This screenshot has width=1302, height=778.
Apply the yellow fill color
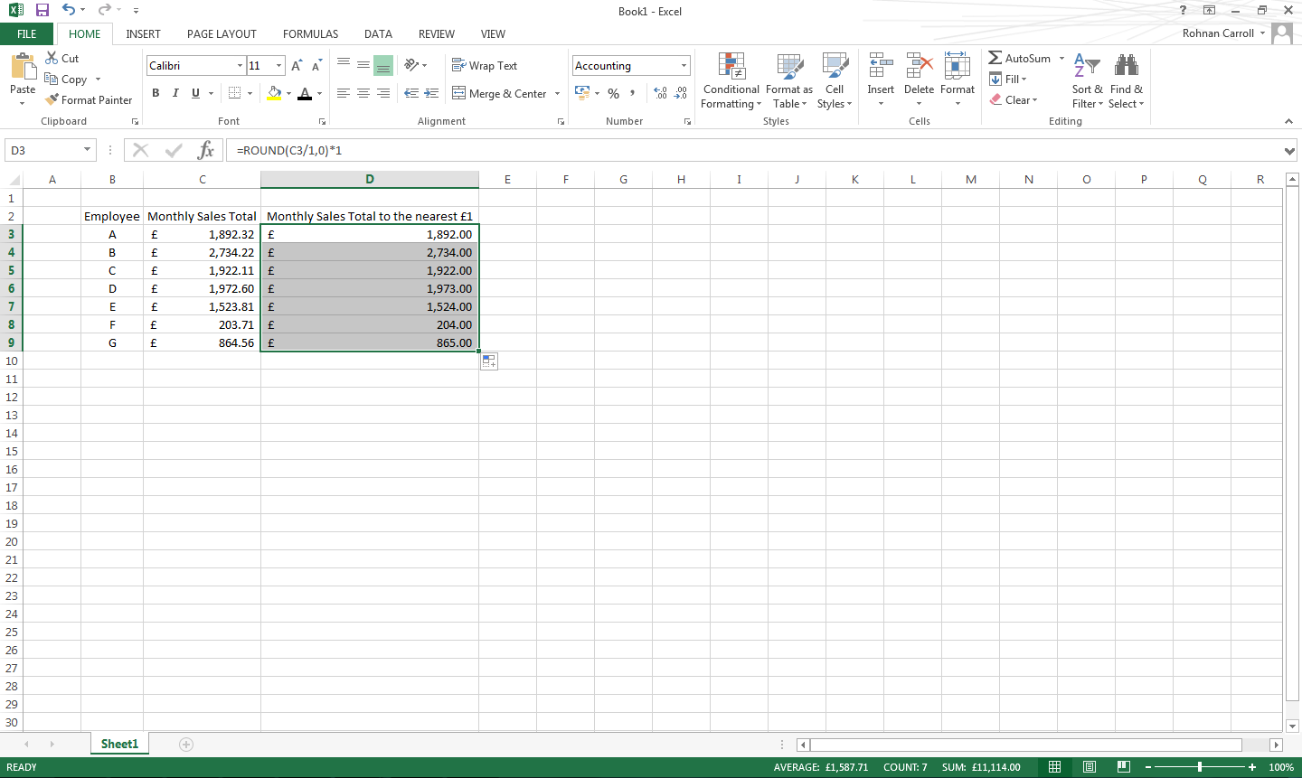275,93
